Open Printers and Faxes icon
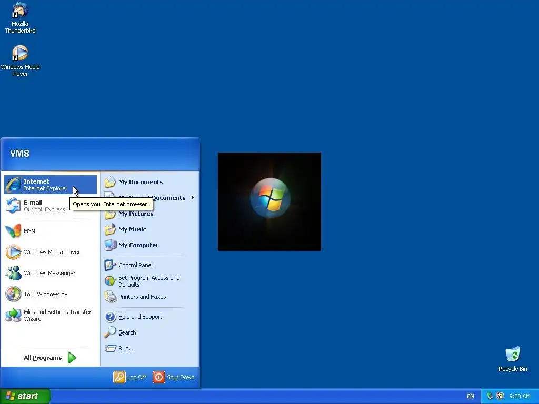The height and width of the screenshot is (404, 539). point(111,297)
